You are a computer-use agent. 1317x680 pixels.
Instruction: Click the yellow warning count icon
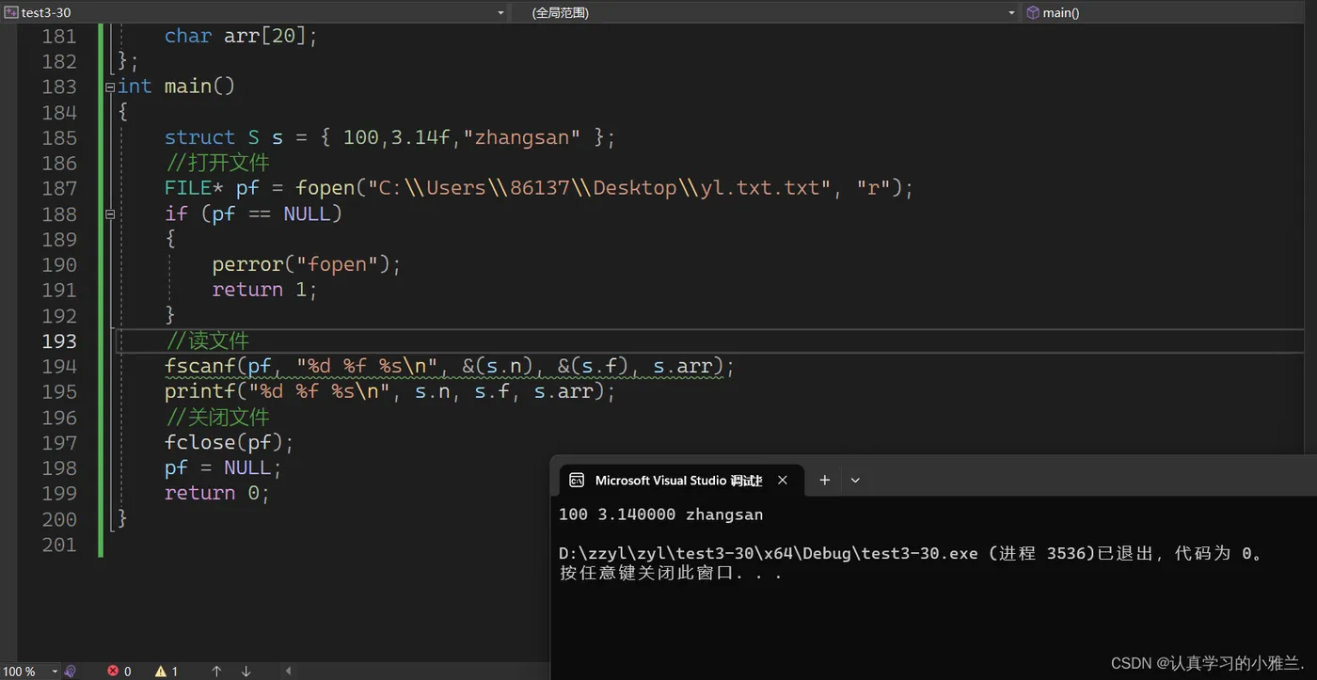161,671
